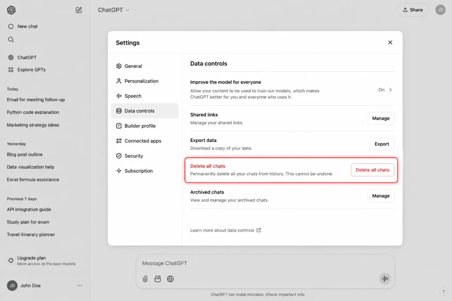This screenshot has height=301, width=452.
Task: Open the JD profile avatar at top right
Action: [440, 10]
